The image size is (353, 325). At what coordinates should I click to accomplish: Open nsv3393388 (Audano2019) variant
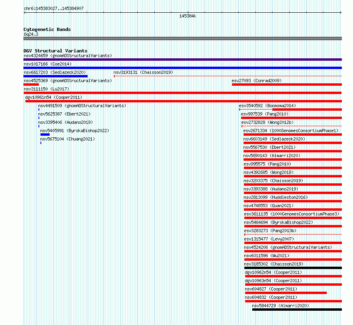[x=271, y=189]
